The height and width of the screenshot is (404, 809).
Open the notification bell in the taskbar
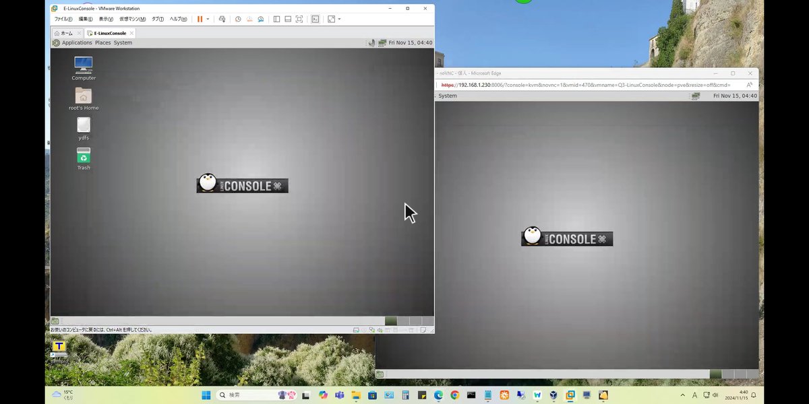tap(753, 395)
